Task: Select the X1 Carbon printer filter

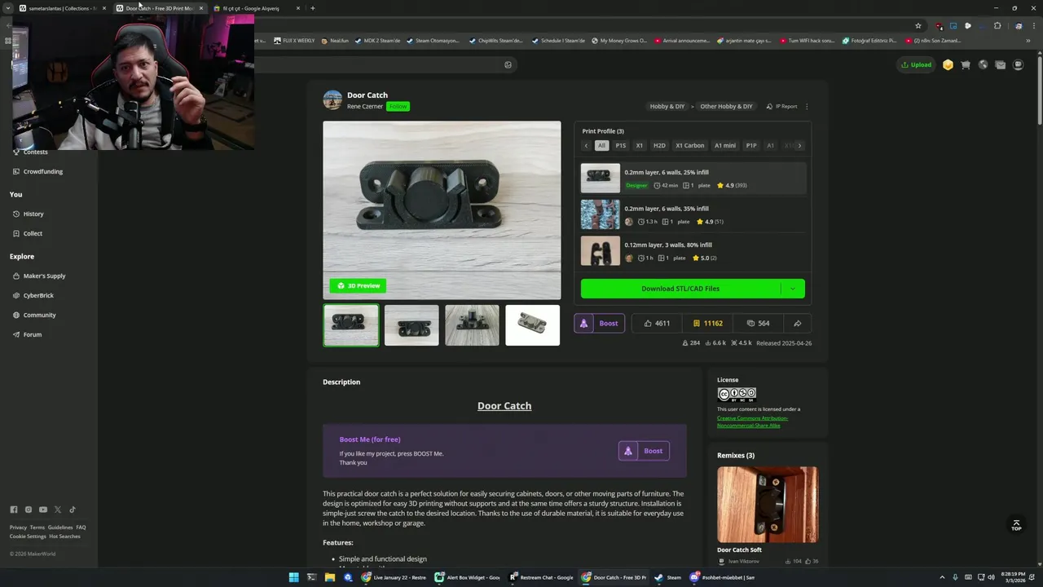Action: click(x=690, y=146)
